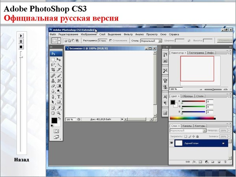Viewport: 236px width, 177px height.
Task: Toggle lock transparent pixels in Layers
Action: 186,136
